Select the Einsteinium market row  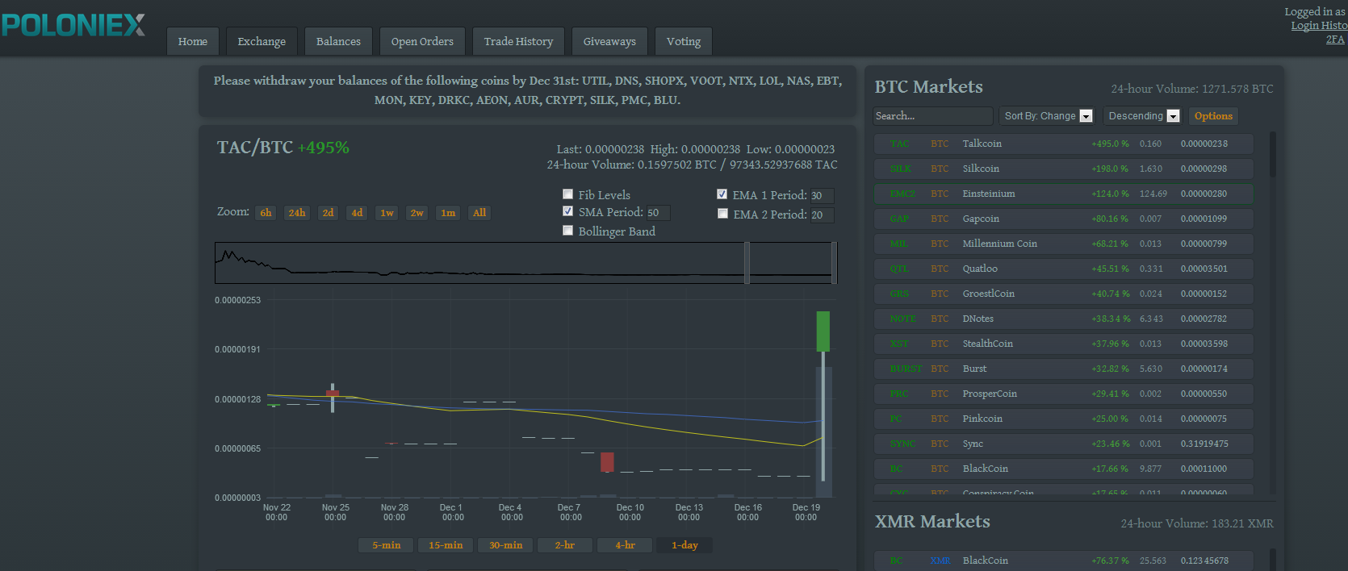pyautogui.click(x=1064, y=194)
